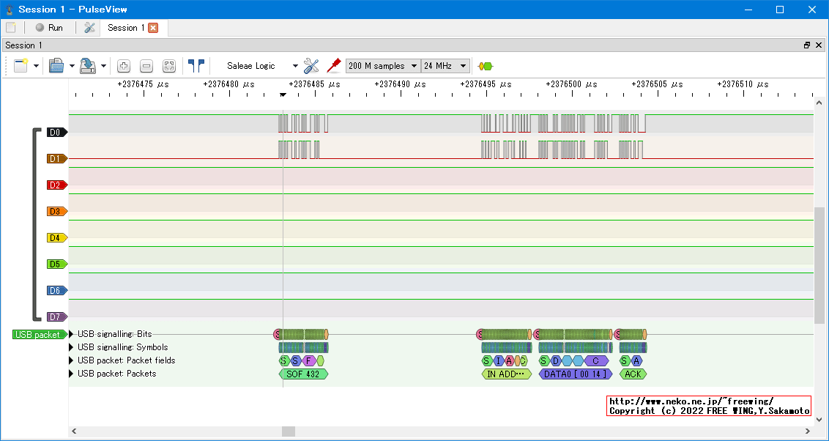Click the zoom-to-fit icon
The width and height of the screenshot is (829, 441).
tap(169, 66)
